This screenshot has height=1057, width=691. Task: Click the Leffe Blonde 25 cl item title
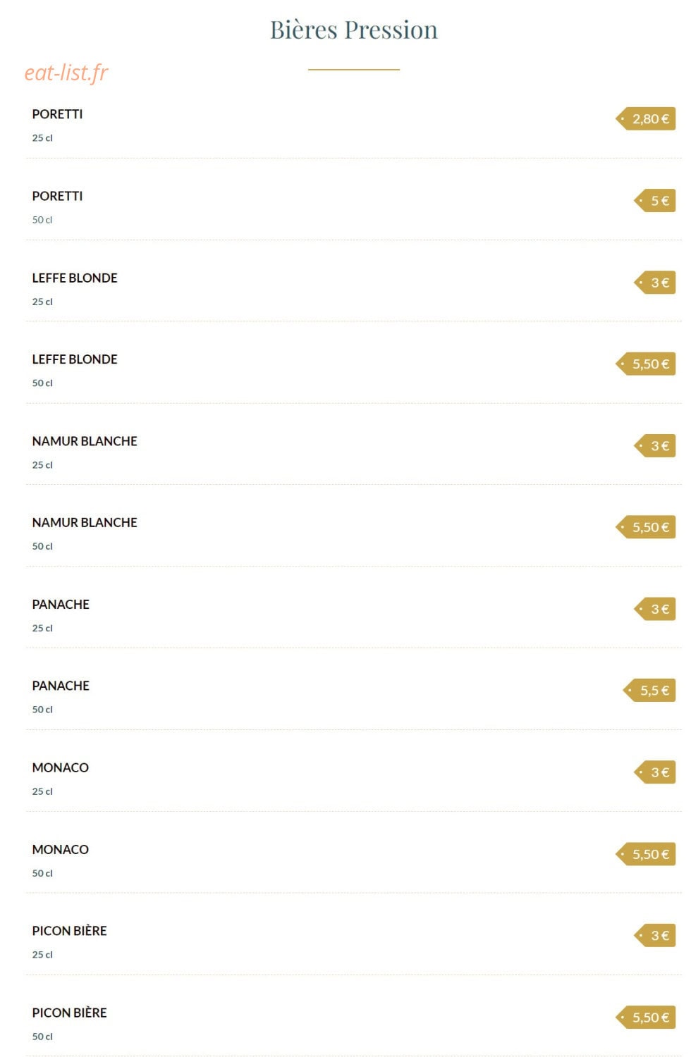pos(75,278)
